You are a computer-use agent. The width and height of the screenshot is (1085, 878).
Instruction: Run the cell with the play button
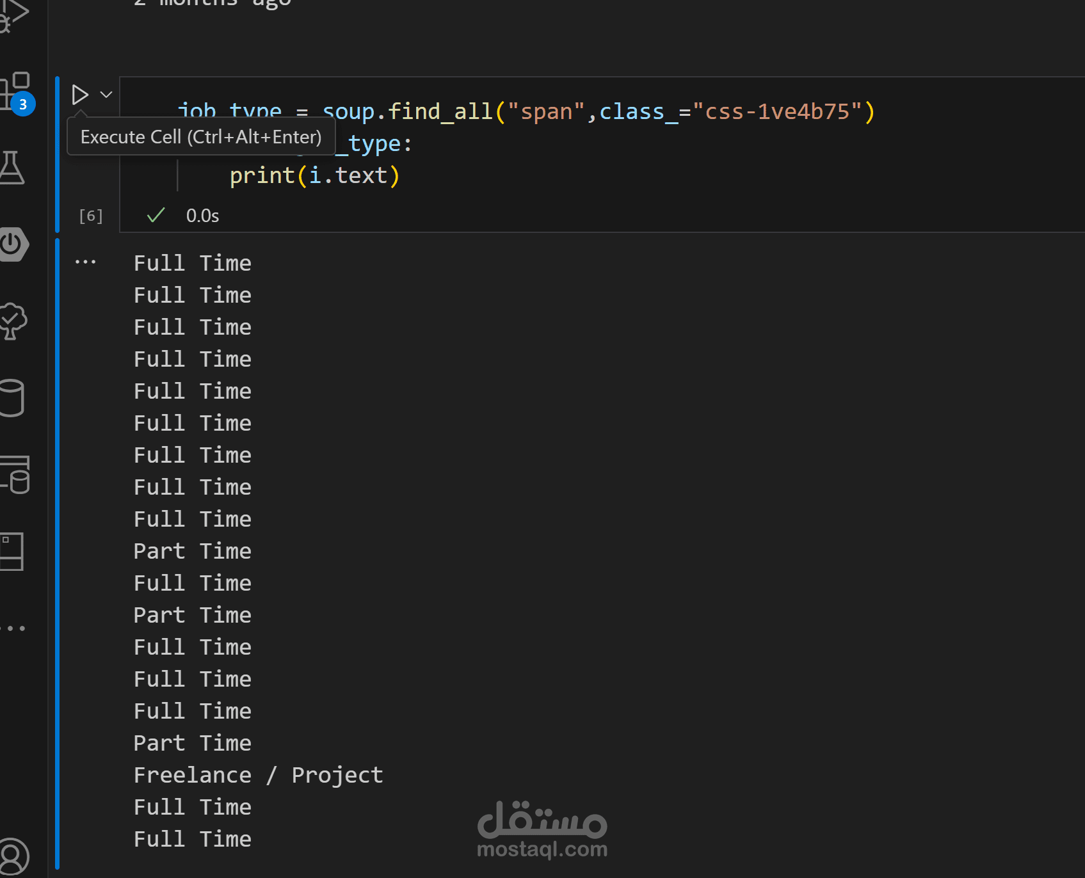pos(80,95)
